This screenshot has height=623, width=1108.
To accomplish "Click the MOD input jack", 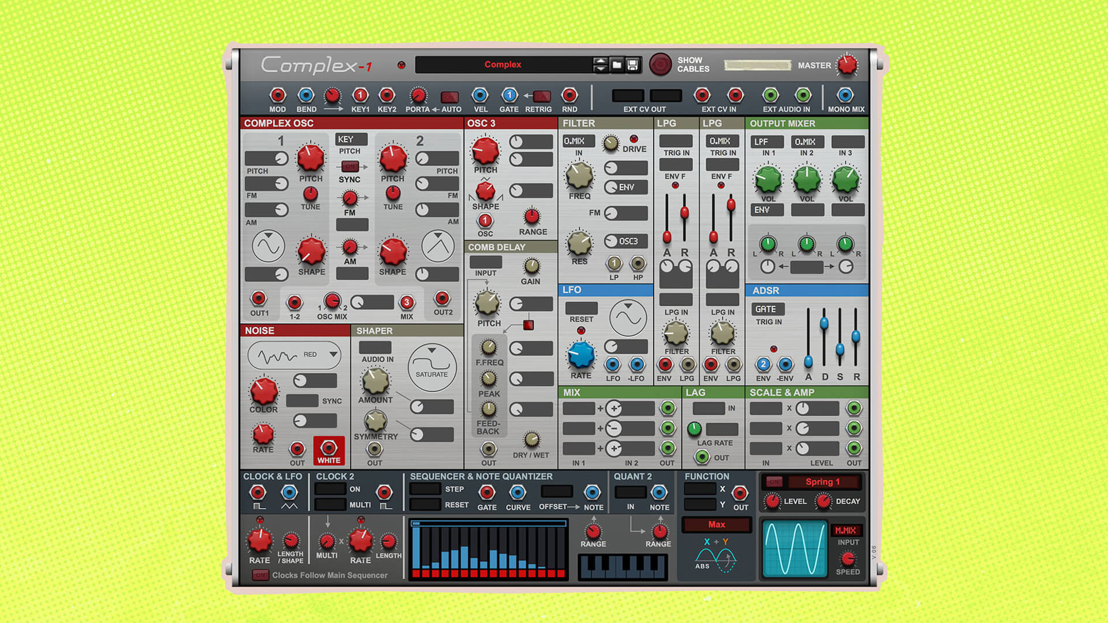I will (x=278, y=95).
